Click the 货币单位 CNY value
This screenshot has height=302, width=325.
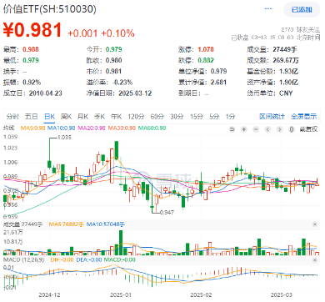(x=286, y=93)
